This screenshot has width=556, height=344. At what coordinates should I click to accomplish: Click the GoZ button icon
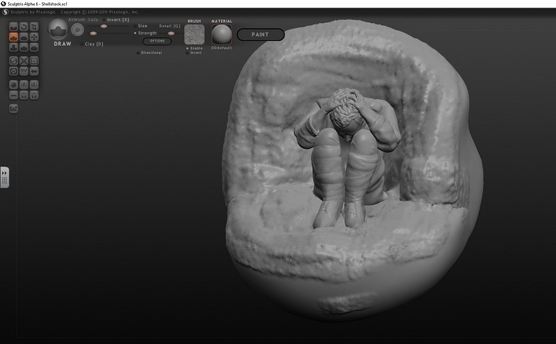pos(13,108)
